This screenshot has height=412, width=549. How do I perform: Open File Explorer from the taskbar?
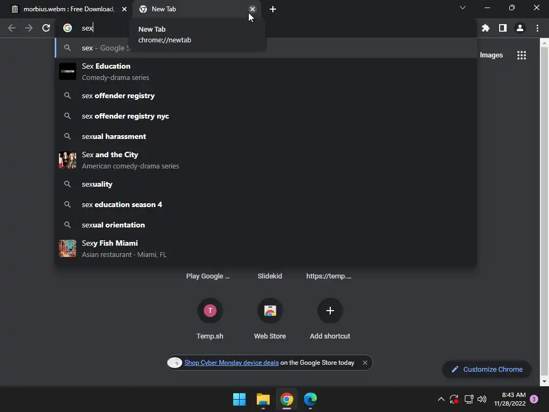(x=263, y=399)
